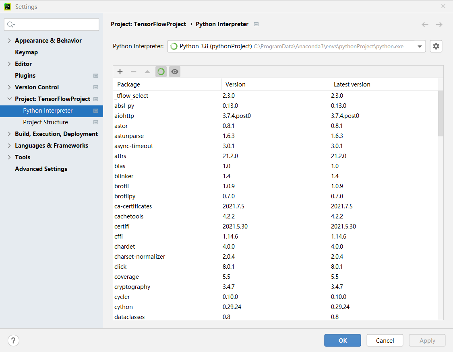Click the settings search field
The width and height of the screenshot is (453, 352).
pyautogui.click(x=51, y=25)
